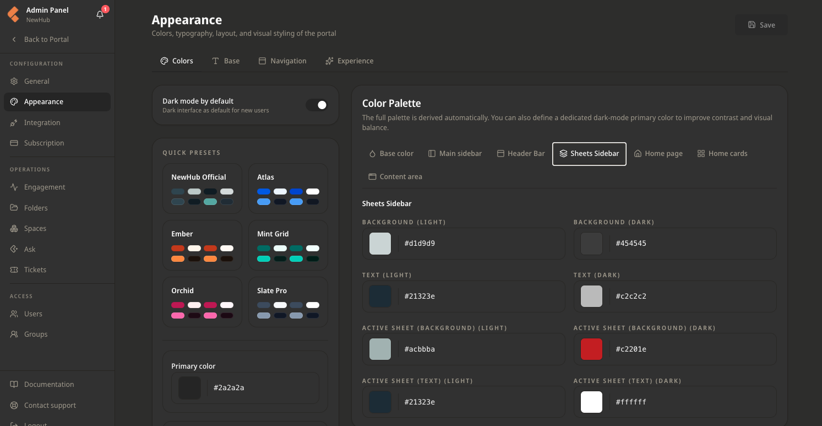
Task: Open the white Active Sheet Text (Dark) swatch
Action: click(x=591, y=402)
